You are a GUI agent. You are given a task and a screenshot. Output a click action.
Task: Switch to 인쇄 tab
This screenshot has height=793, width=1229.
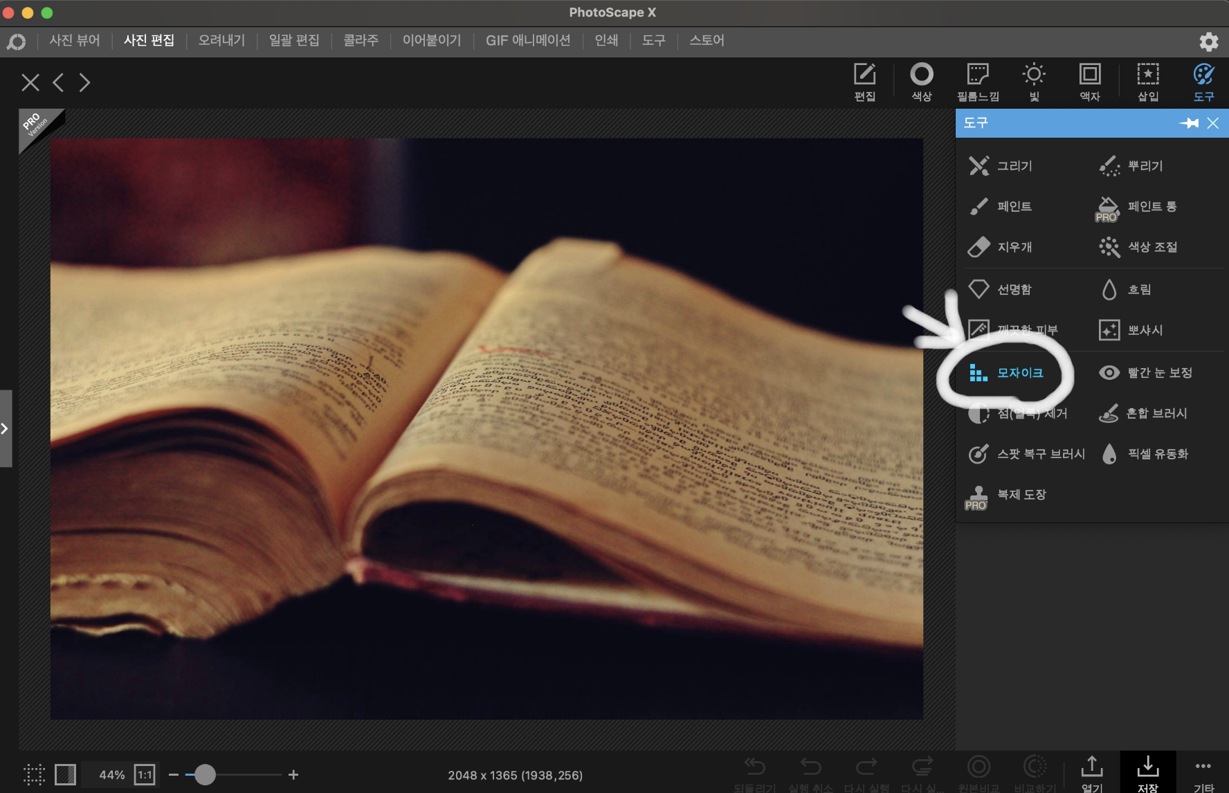coord(606,40)
